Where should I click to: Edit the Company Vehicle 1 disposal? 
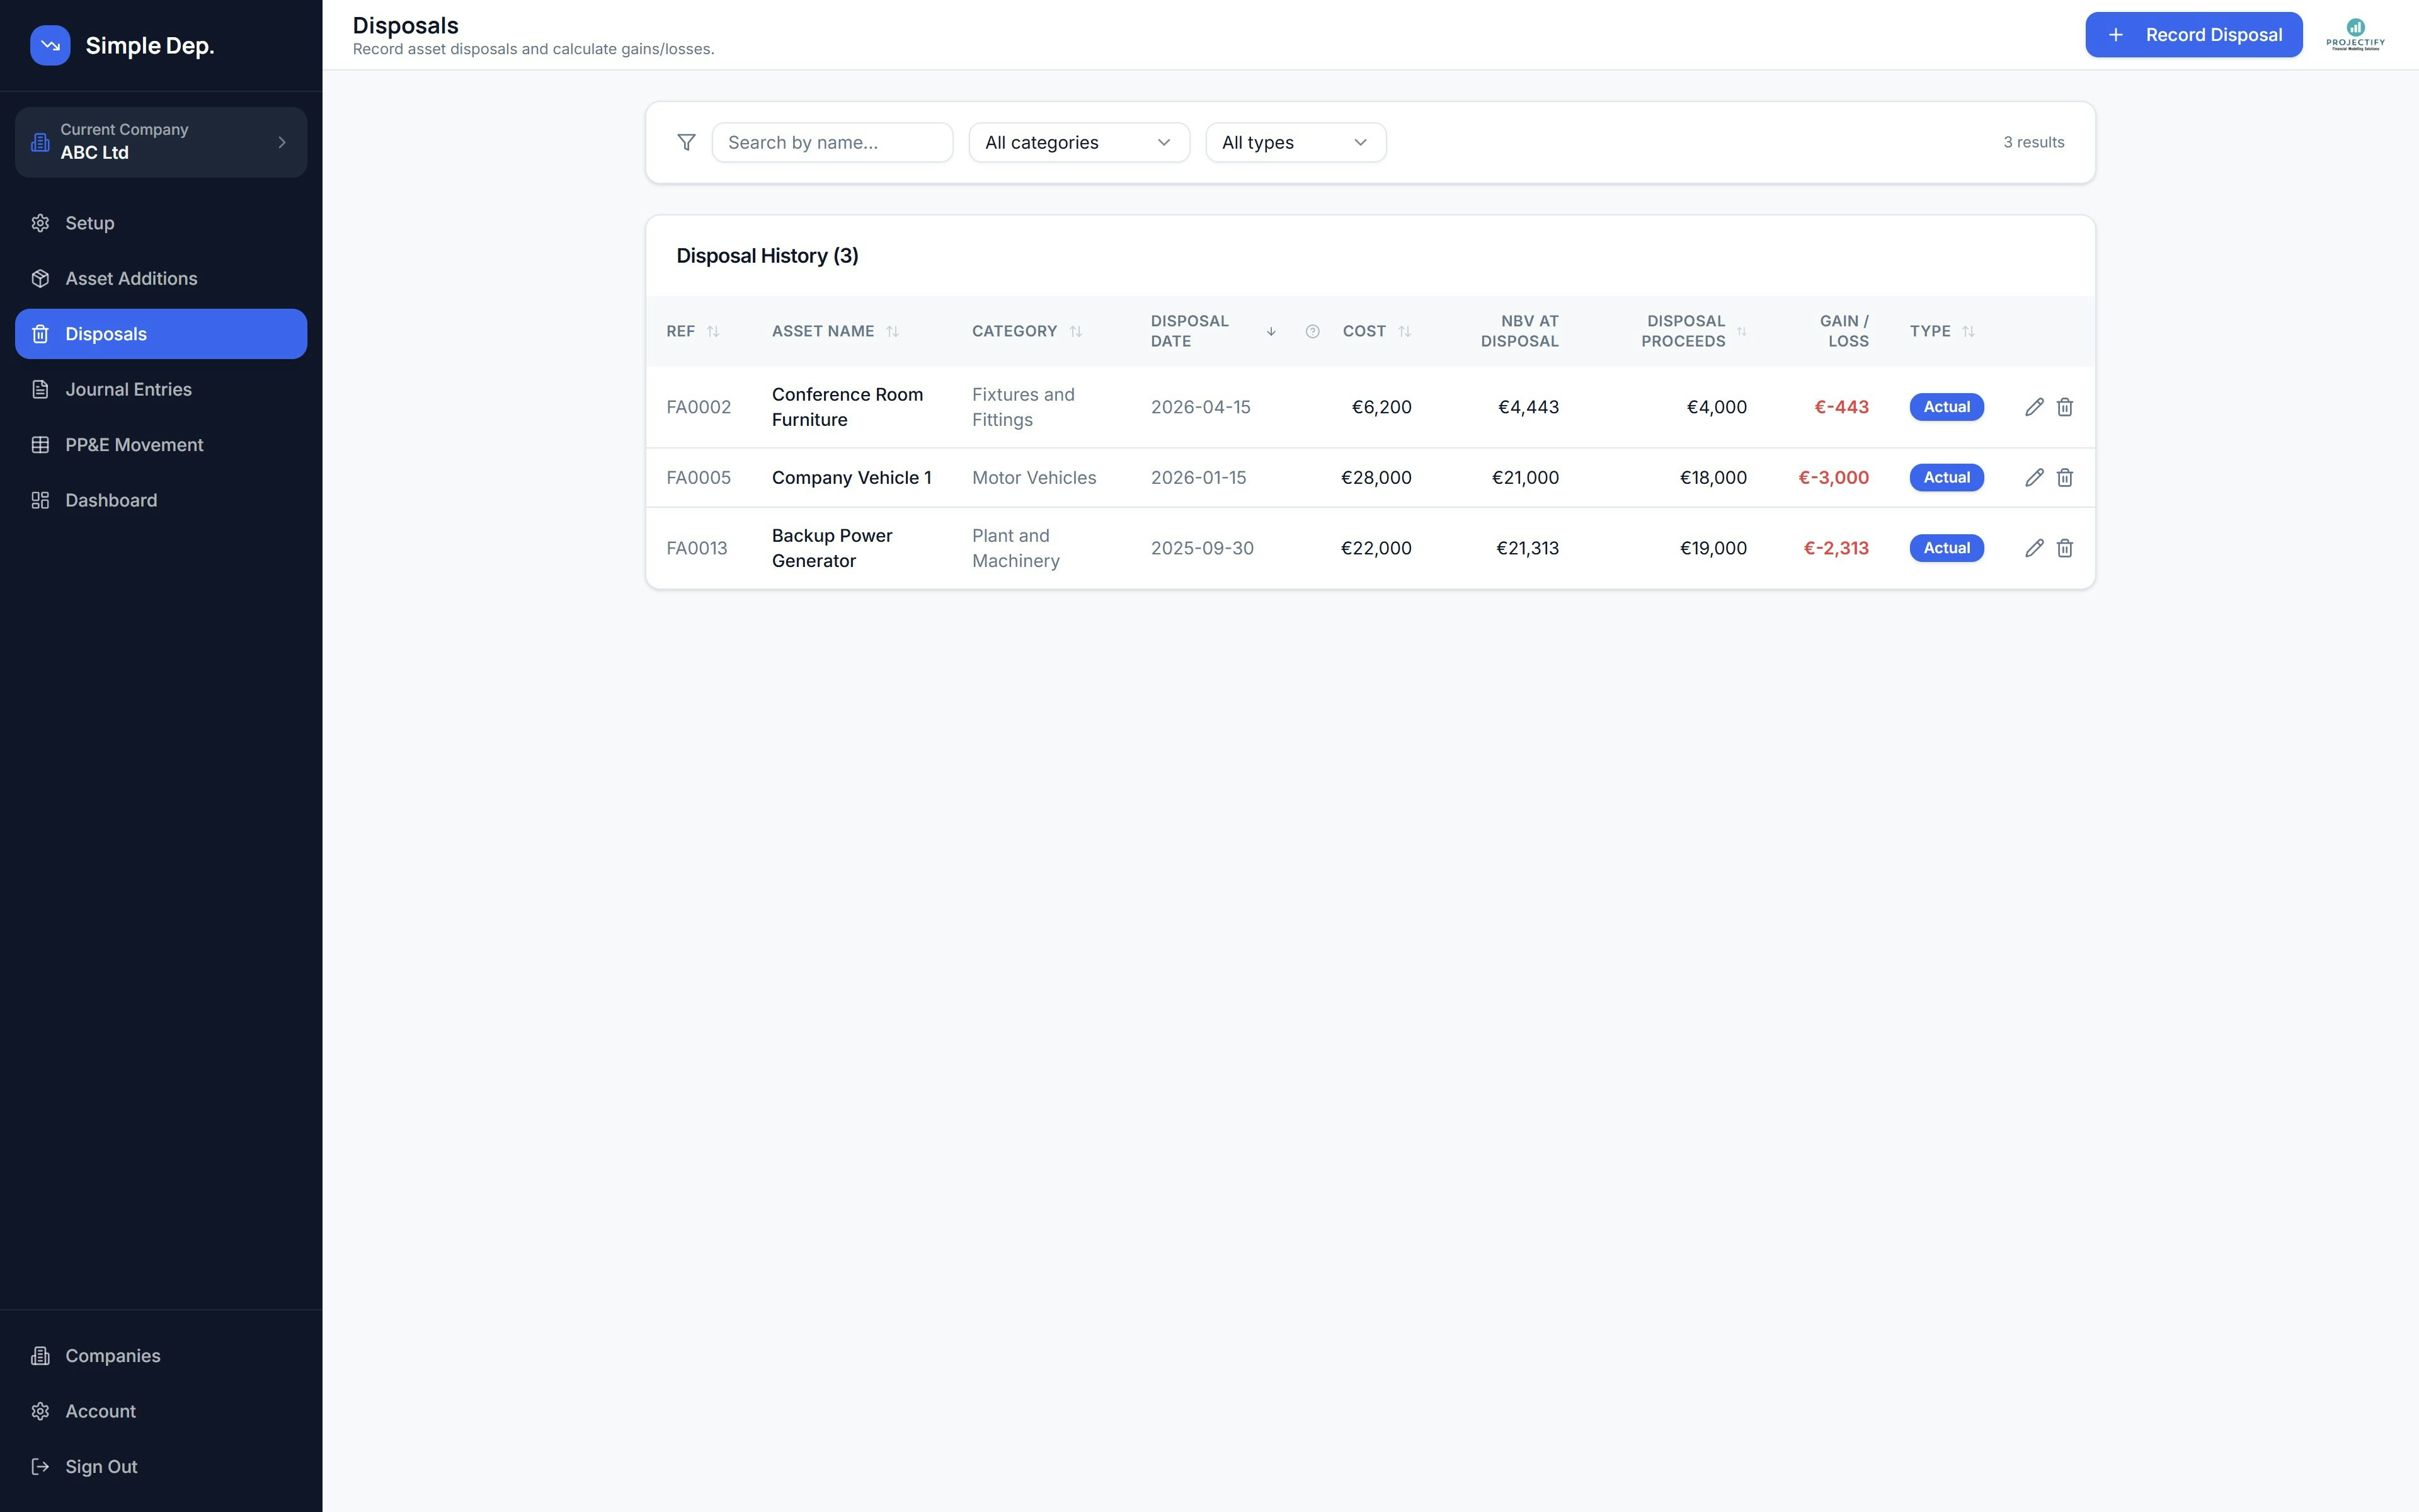tap(2033, 477)
